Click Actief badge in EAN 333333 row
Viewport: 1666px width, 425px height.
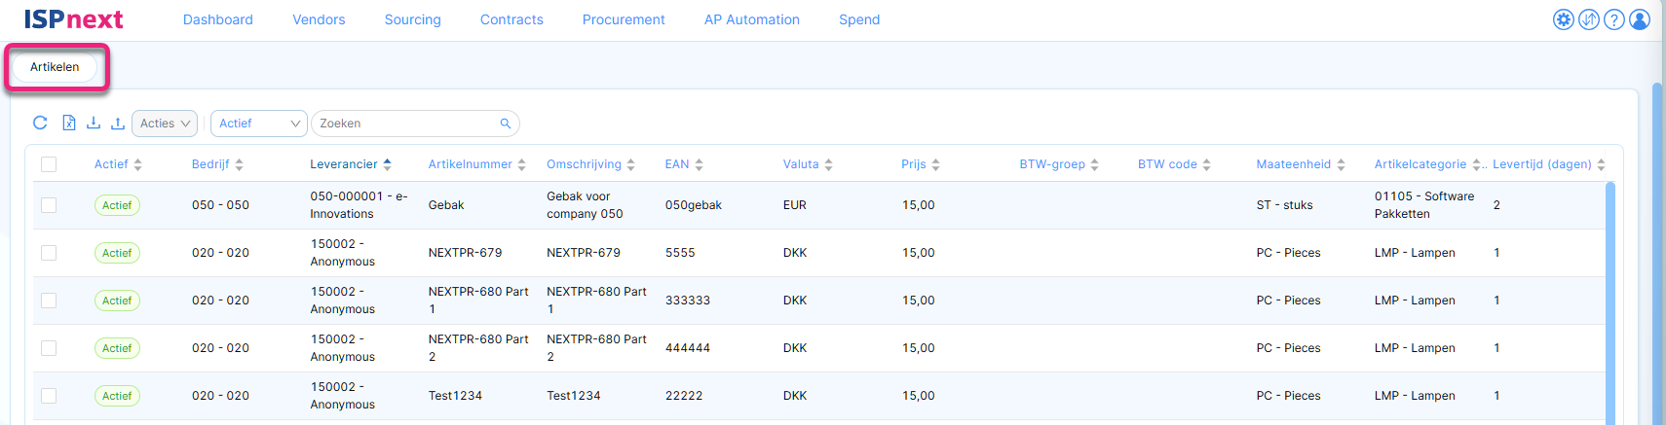coord(117,301)
